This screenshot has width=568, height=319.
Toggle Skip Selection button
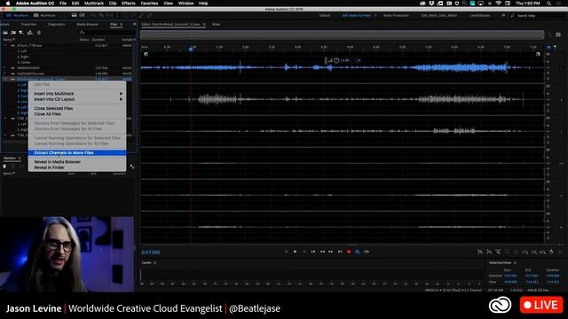pyautogui.click(x=367, y=252)
